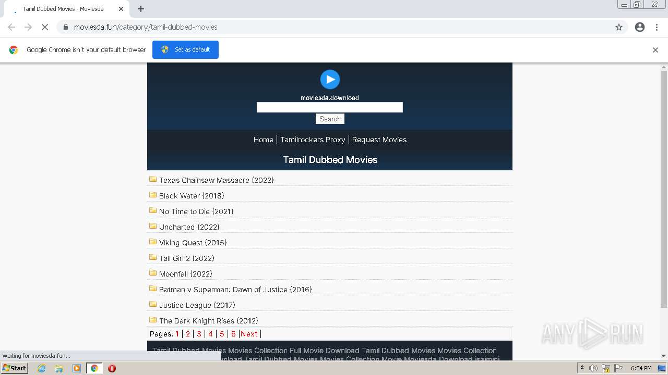The height and width of the screenshot is (375, 668).
Task: Open the media player taskbar icon
Action: (x=77, y=368)
